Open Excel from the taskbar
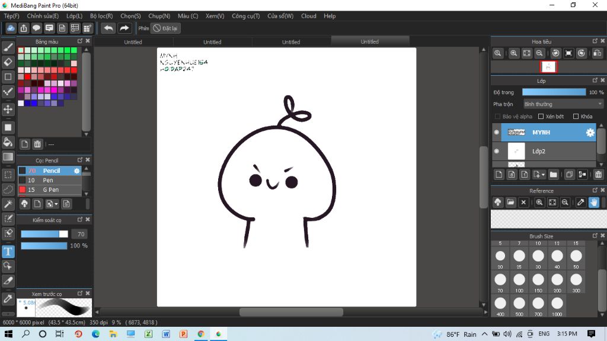Screen dimensions: 607x341 [148, 334]
